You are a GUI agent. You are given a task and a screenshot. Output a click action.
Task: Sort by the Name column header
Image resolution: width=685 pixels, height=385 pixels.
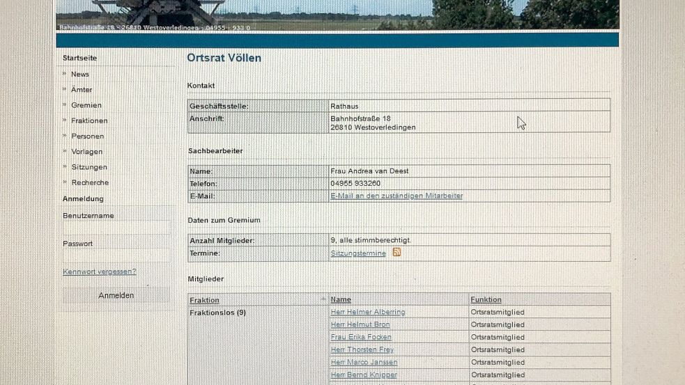pos(341,299)
